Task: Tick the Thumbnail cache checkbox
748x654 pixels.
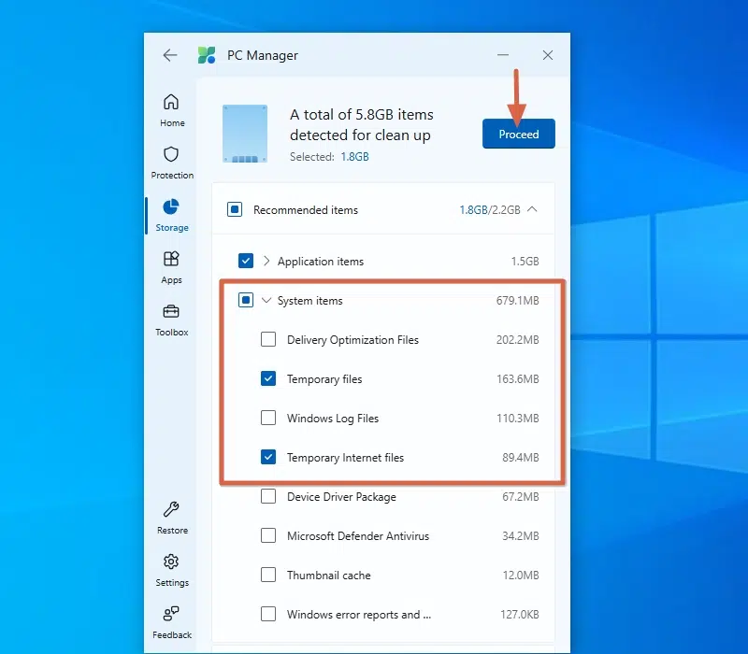Action: 268,576
